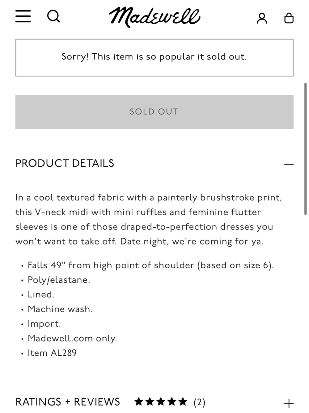Click the sold out notice box

point(154,58)
